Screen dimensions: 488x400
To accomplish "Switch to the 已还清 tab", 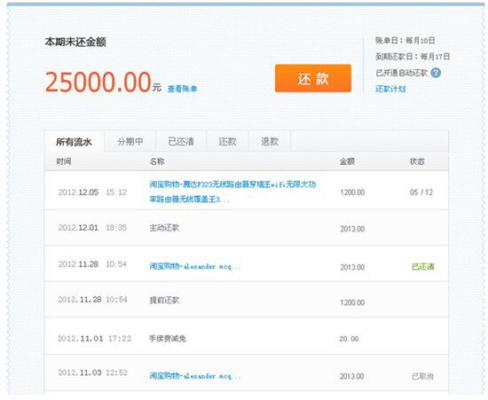I will [181, 142].
